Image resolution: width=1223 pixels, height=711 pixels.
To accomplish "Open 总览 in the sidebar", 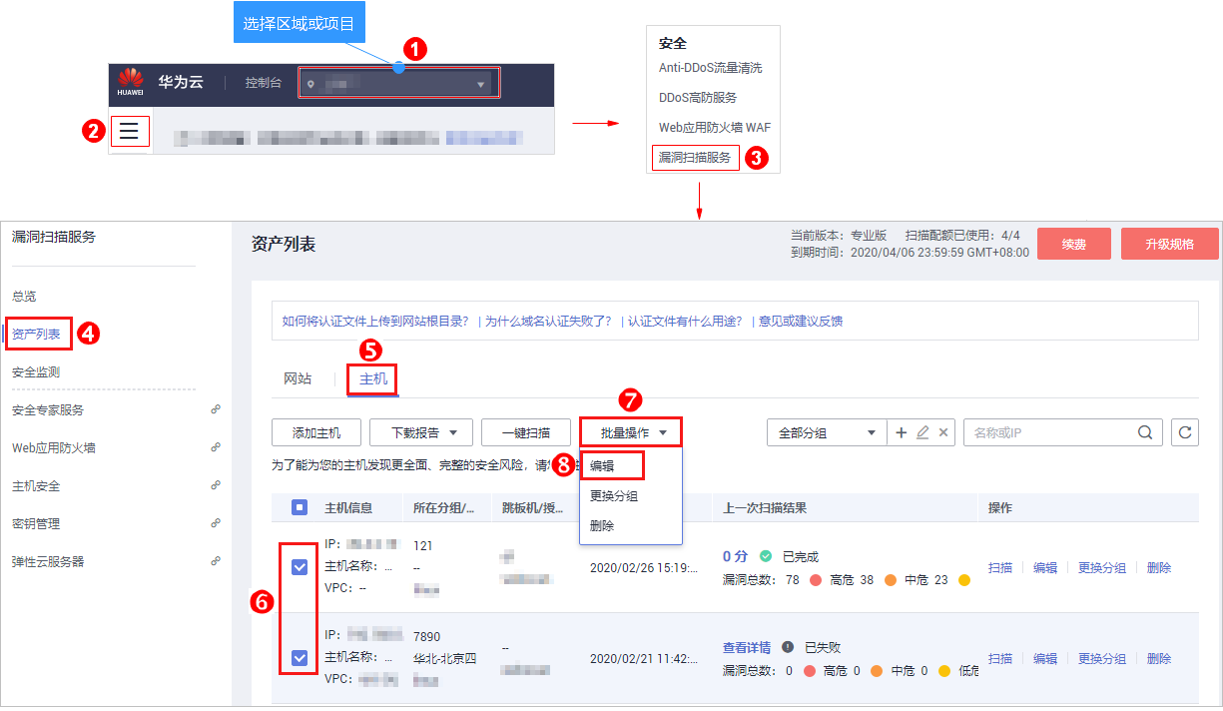I will (x=24, y=297).
